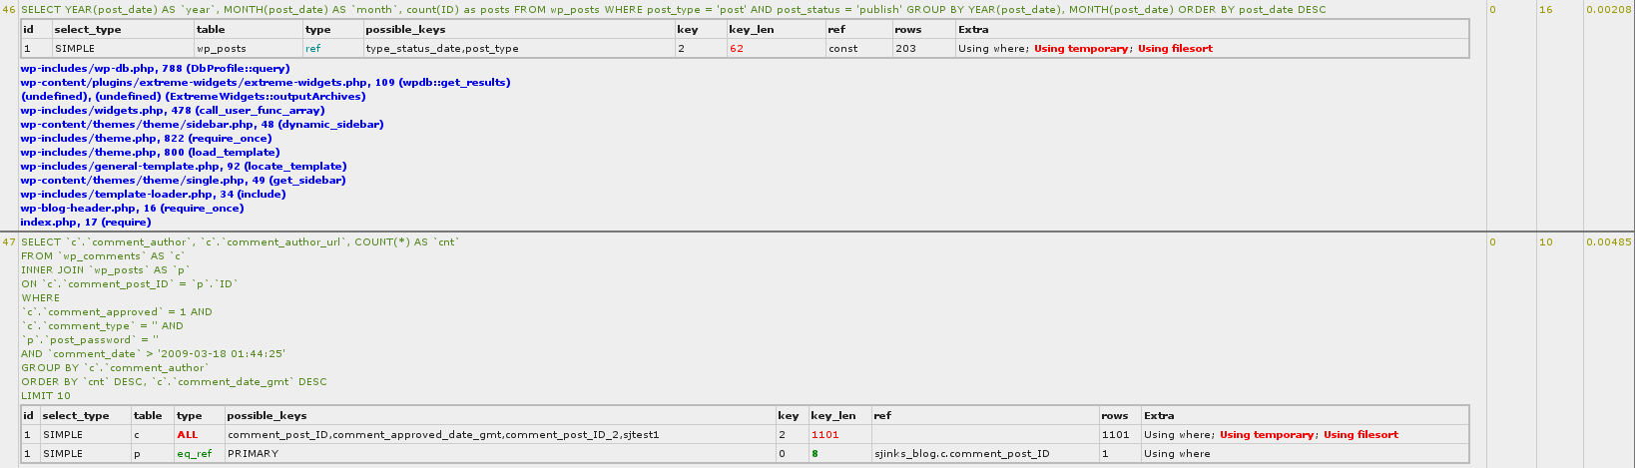
Task: Click 'possible_keys' header in query 46 table
Action: tap(405, 30)
